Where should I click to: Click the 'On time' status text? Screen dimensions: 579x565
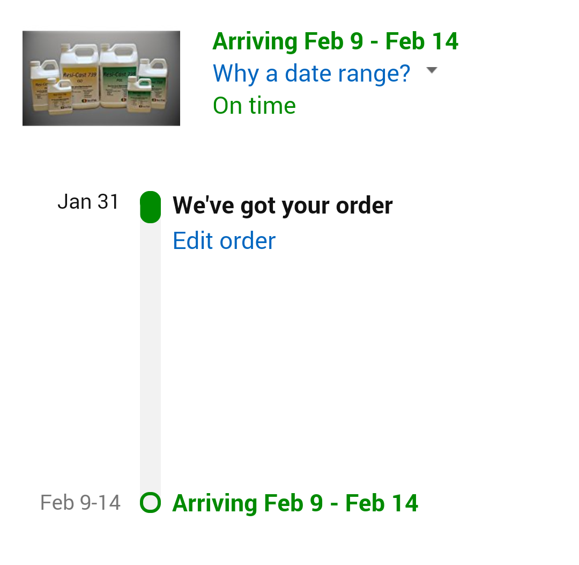(254, 106)
